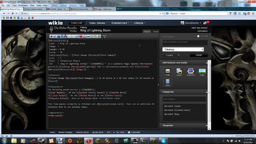Show more editor toolbar tools
Viewport: 256px width, 144px height.
coord(104,36)
